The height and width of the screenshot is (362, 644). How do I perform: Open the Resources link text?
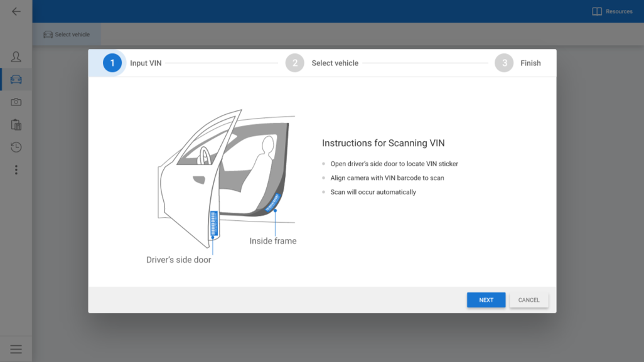(619, 11)
